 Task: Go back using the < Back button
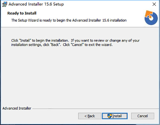90,116
